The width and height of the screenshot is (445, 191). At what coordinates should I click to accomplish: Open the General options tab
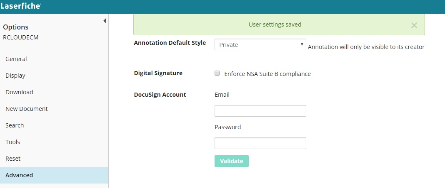16,59
